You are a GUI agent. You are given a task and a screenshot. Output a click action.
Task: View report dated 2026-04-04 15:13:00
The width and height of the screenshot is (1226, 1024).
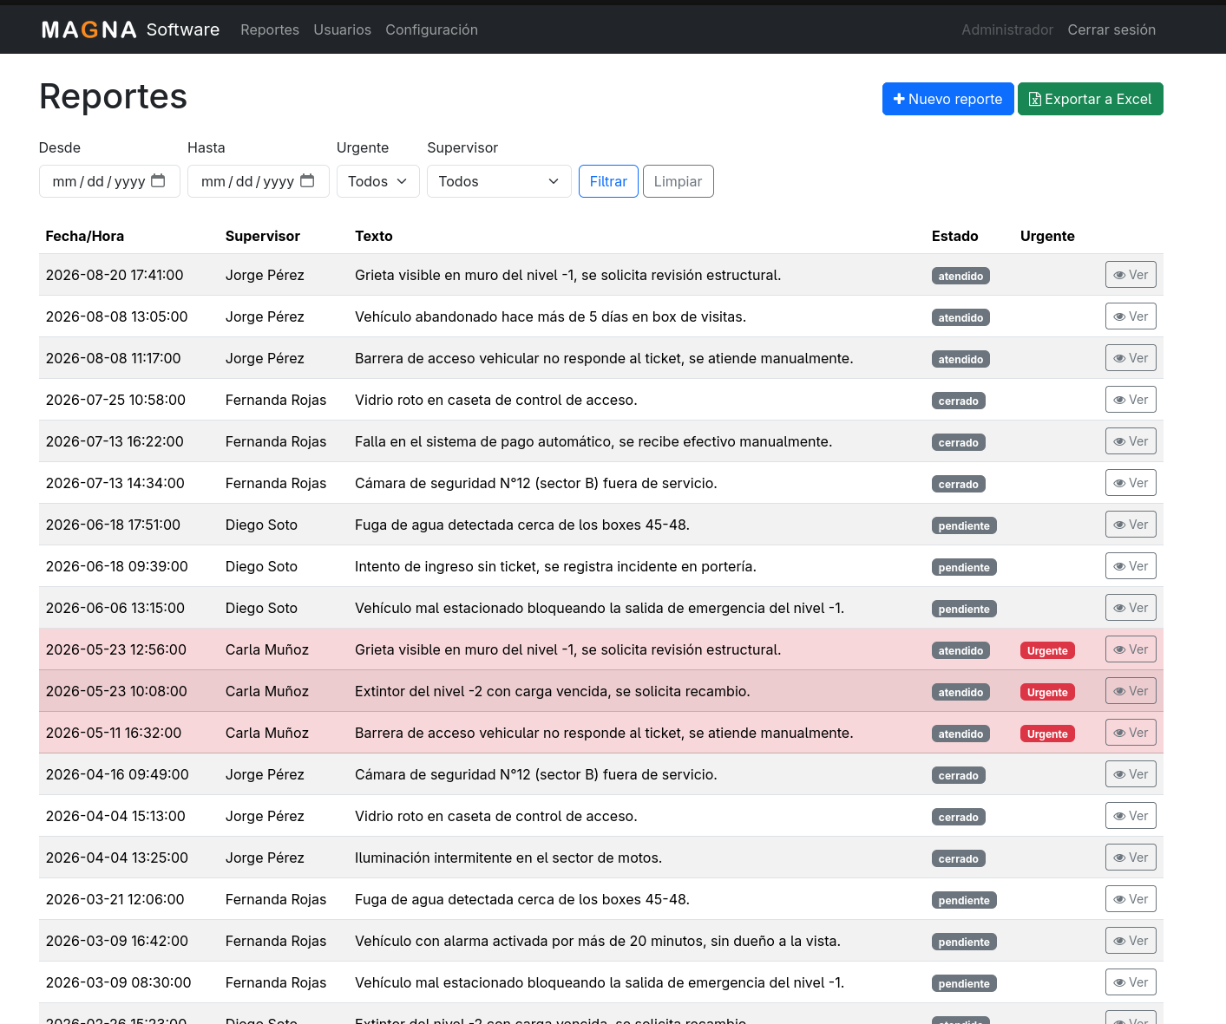(1131, 816)
